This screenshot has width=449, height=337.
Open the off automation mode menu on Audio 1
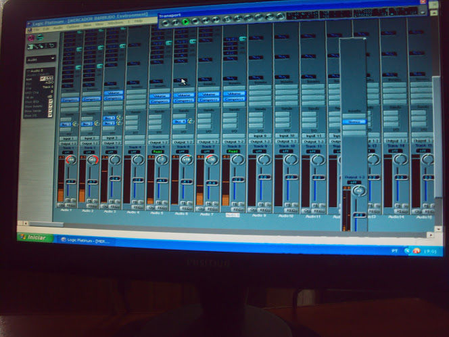68,152
